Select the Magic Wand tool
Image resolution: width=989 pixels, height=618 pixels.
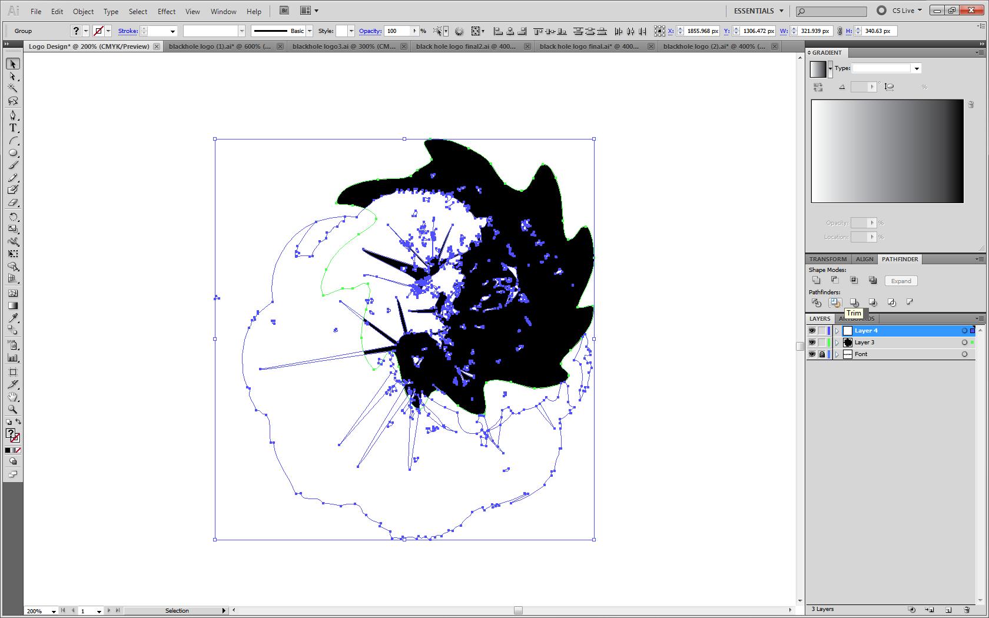[x=13, y=89]
